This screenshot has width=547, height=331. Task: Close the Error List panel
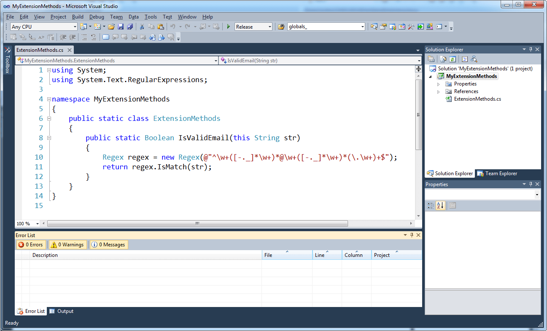pos(418,235)
